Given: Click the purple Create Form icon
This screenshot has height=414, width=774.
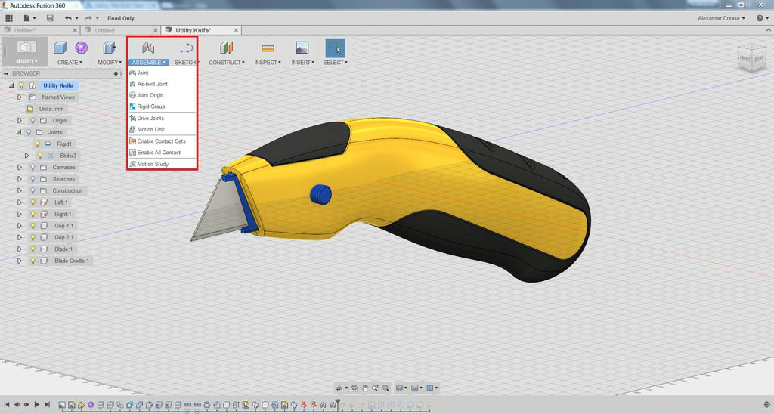Looking at the screenshot, I should pos(82,48).
